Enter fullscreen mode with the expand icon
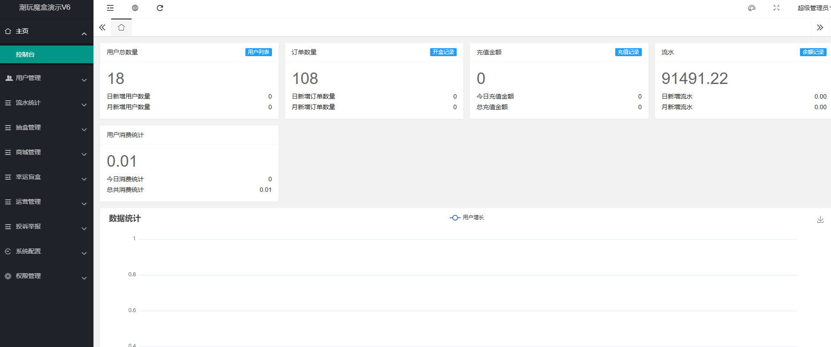 coord(777,8)
